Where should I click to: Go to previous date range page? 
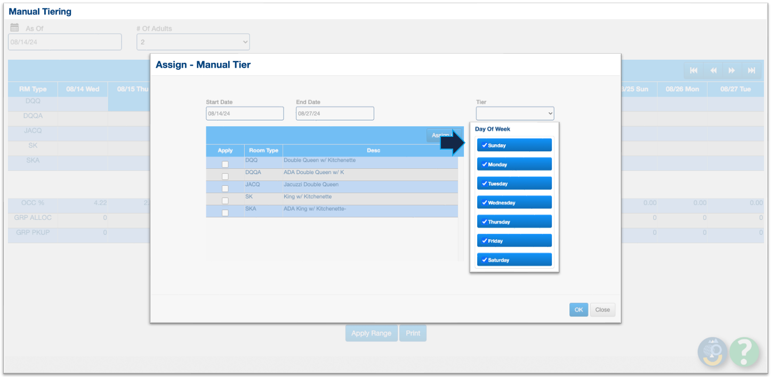[713, 70]
